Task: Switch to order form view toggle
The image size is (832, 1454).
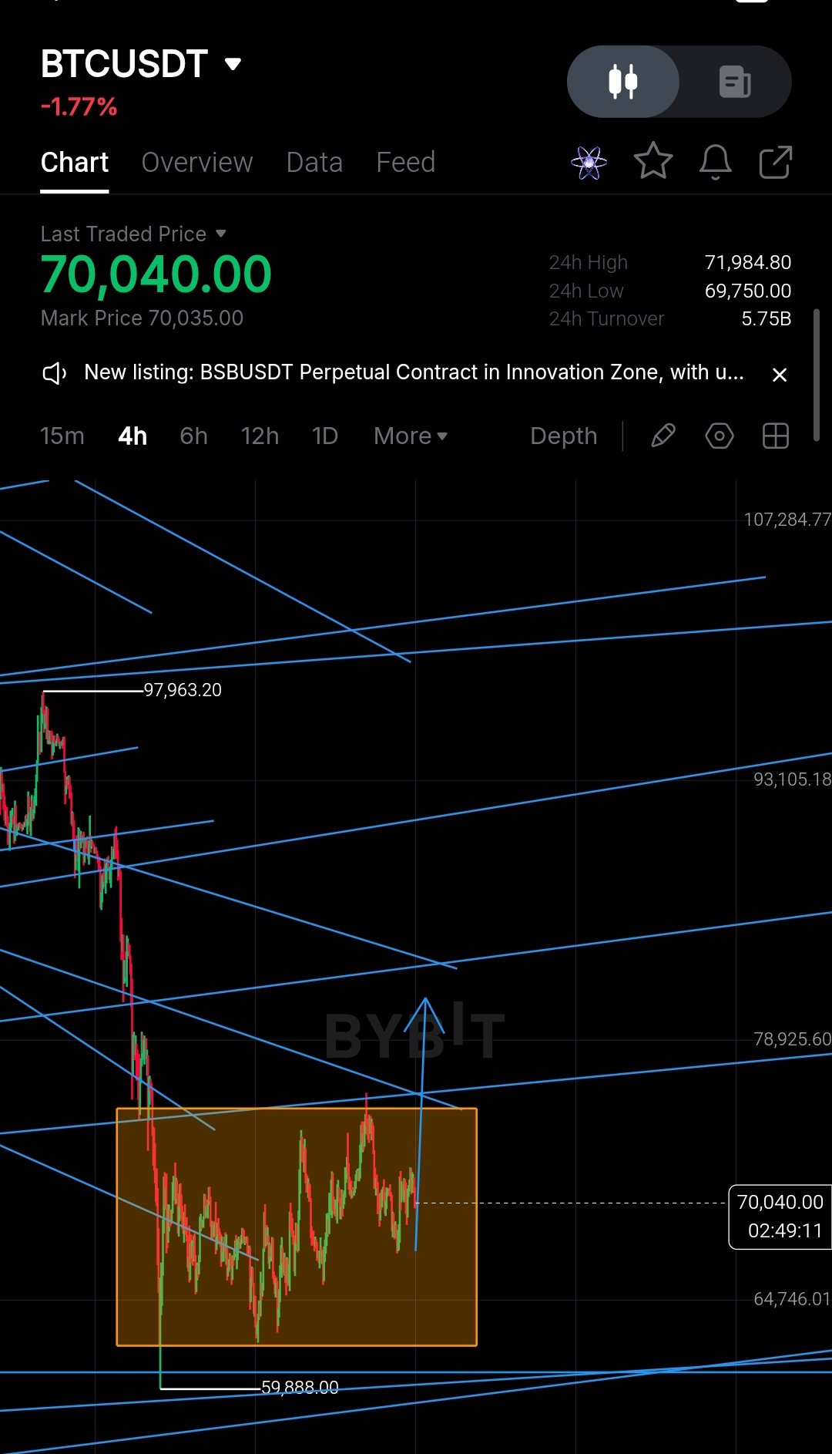Action: pyautogui.click(x=735, y=82)
